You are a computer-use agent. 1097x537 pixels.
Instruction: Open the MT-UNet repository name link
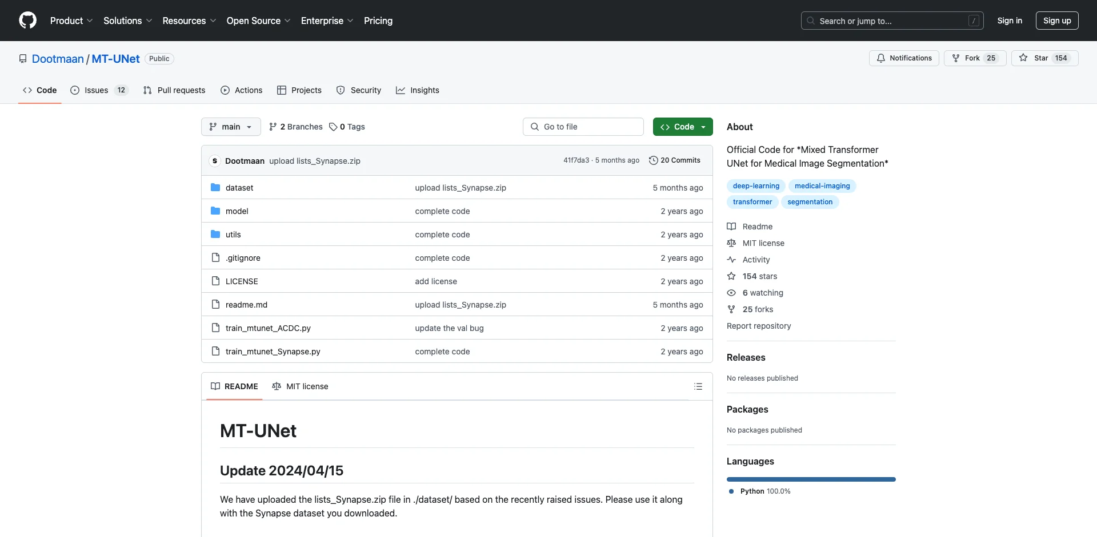pos(115,59)
